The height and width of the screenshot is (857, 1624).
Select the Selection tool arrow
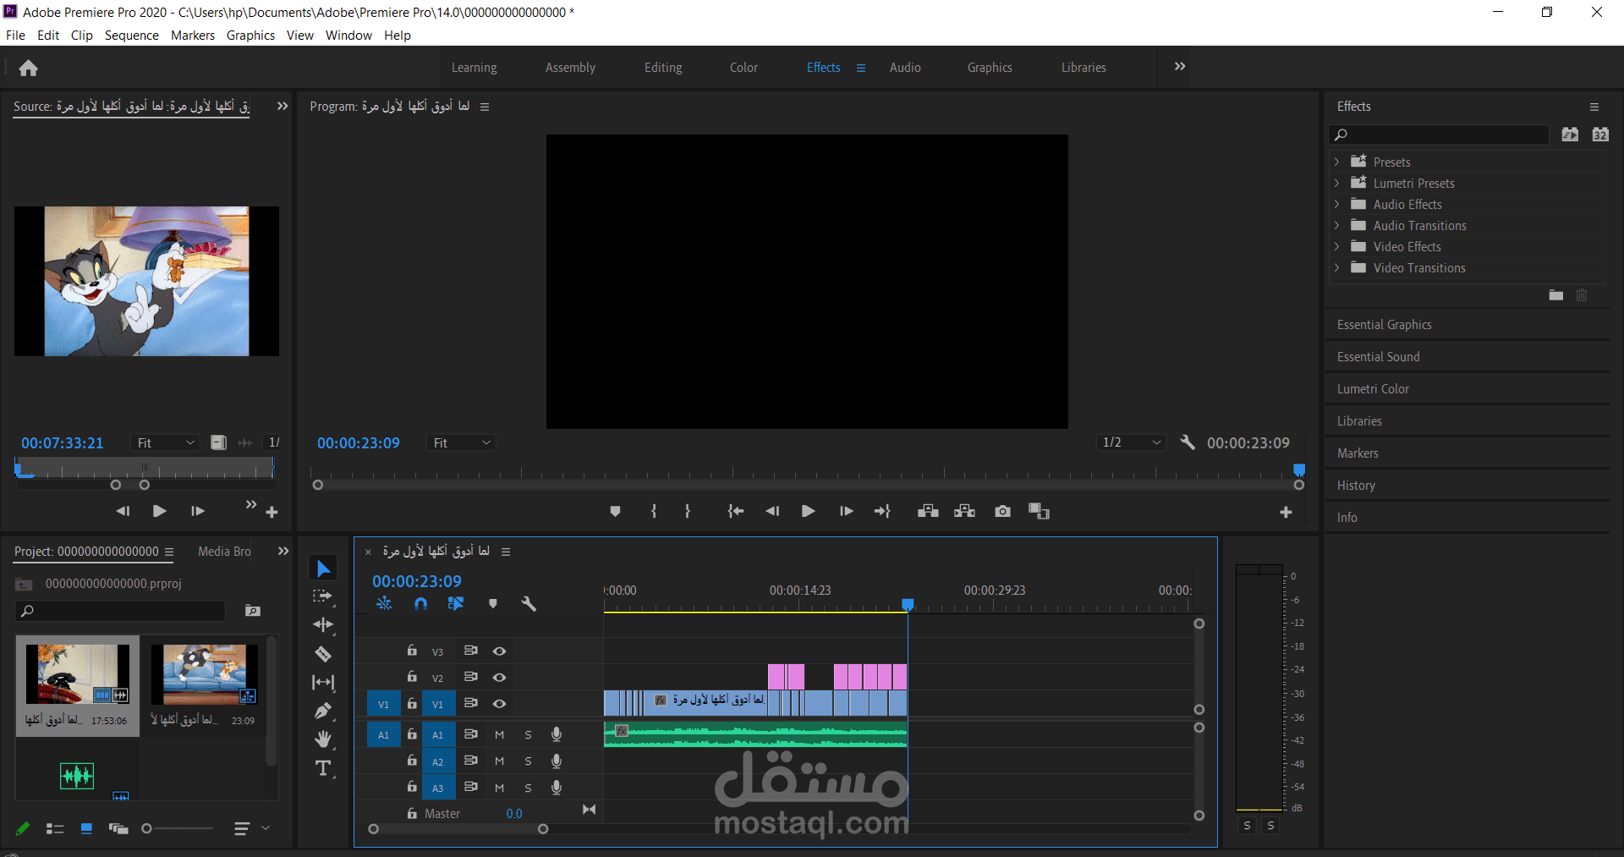click(x=323, y=569)
